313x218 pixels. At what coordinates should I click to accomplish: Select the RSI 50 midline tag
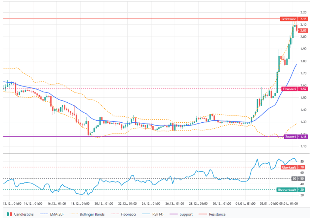(x=298, y=179)
